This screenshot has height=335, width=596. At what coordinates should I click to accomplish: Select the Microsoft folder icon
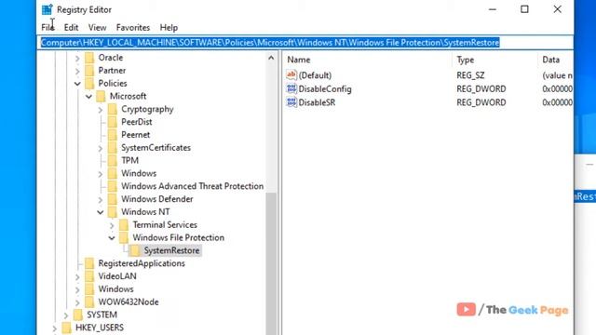click(x=101, y=96)
